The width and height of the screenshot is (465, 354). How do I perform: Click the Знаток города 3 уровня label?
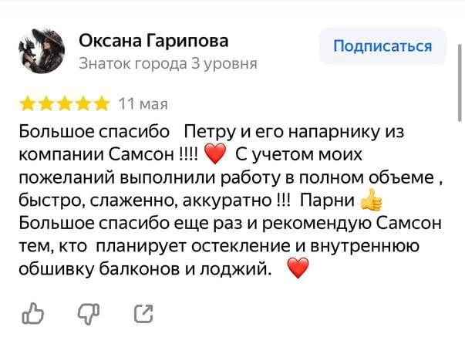click(x=168, y=63)
